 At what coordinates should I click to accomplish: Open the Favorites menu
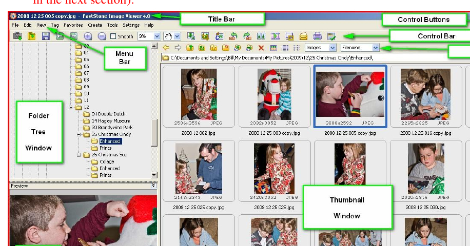[73, 25]
